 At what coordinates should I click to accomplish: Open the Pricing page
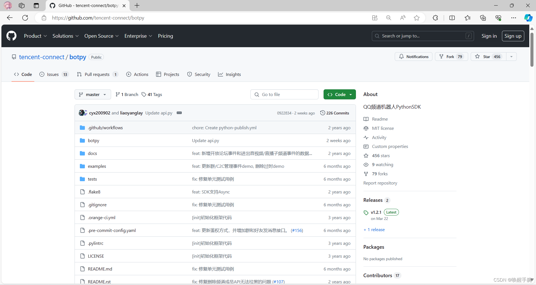coord(165,36)
